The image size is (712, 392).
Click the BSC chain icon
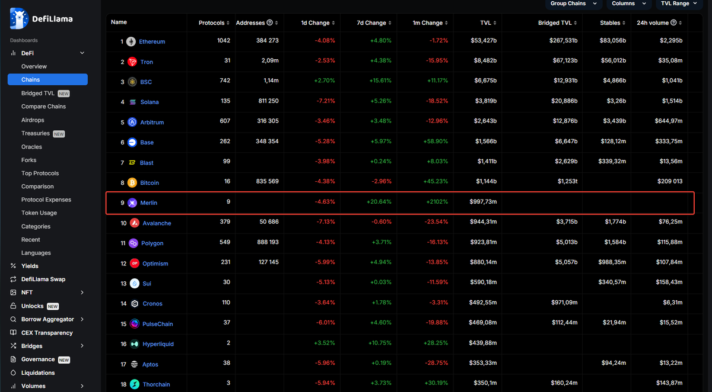tap(131, 82)
